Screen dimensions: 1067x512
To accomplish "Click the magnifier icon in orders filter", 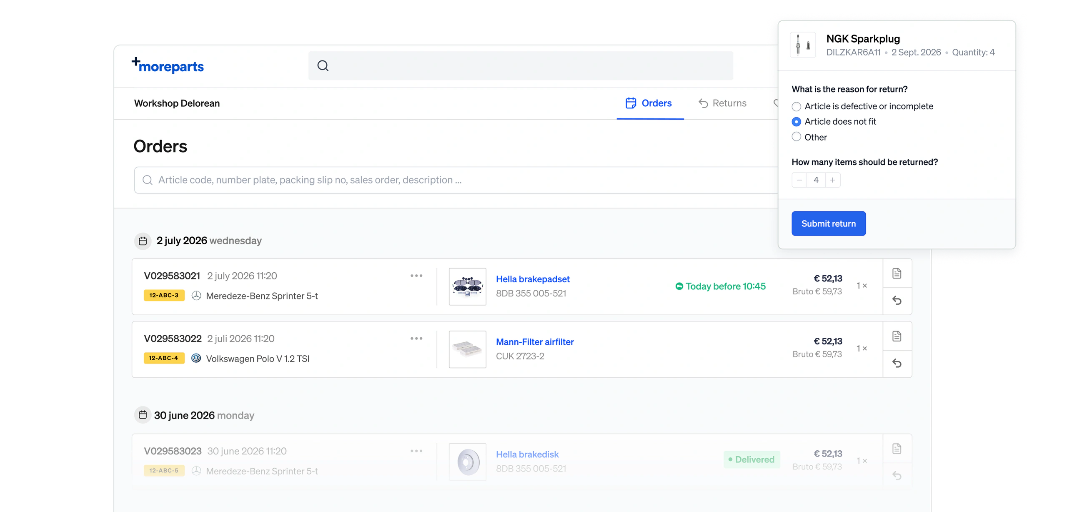I will (x=147, y=180).
